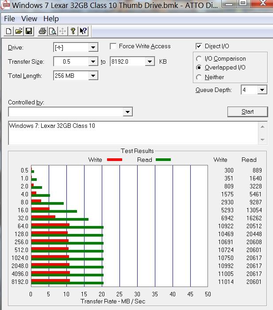Click the read value 20512

pyautogui.click(x=254, y=226)
